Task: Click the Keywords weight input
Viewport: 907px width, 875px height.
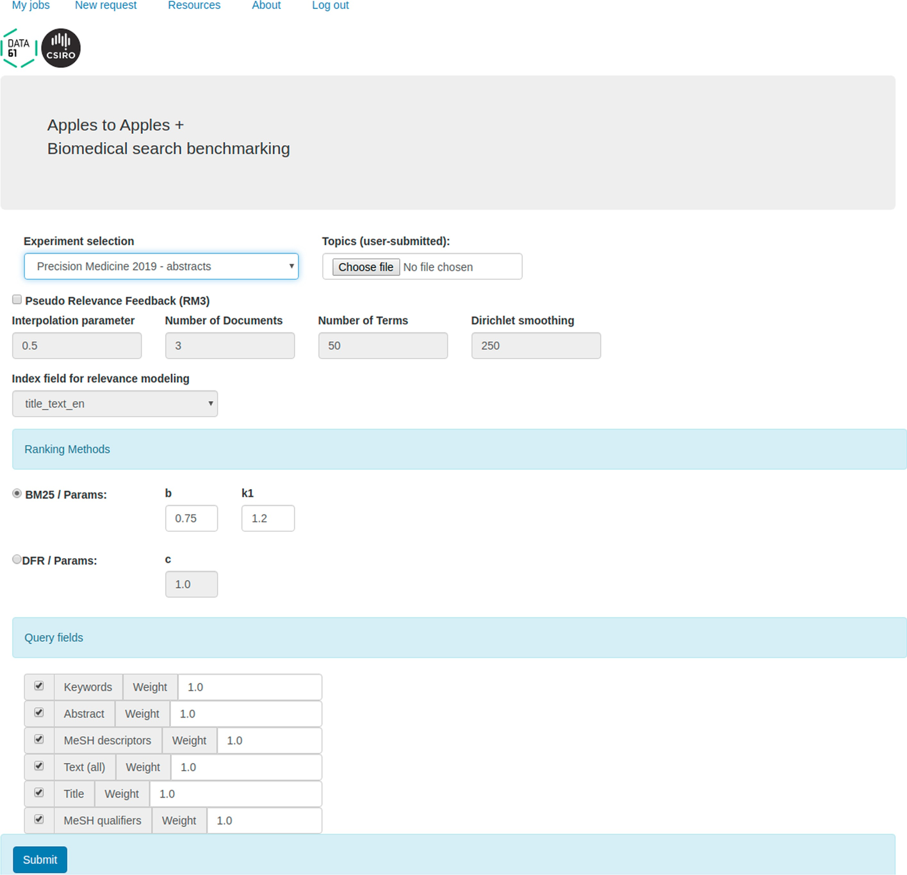Action: 250,687
